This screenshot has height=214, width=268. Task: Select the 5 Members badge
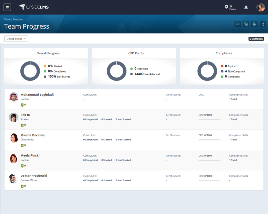click(256, 39)
